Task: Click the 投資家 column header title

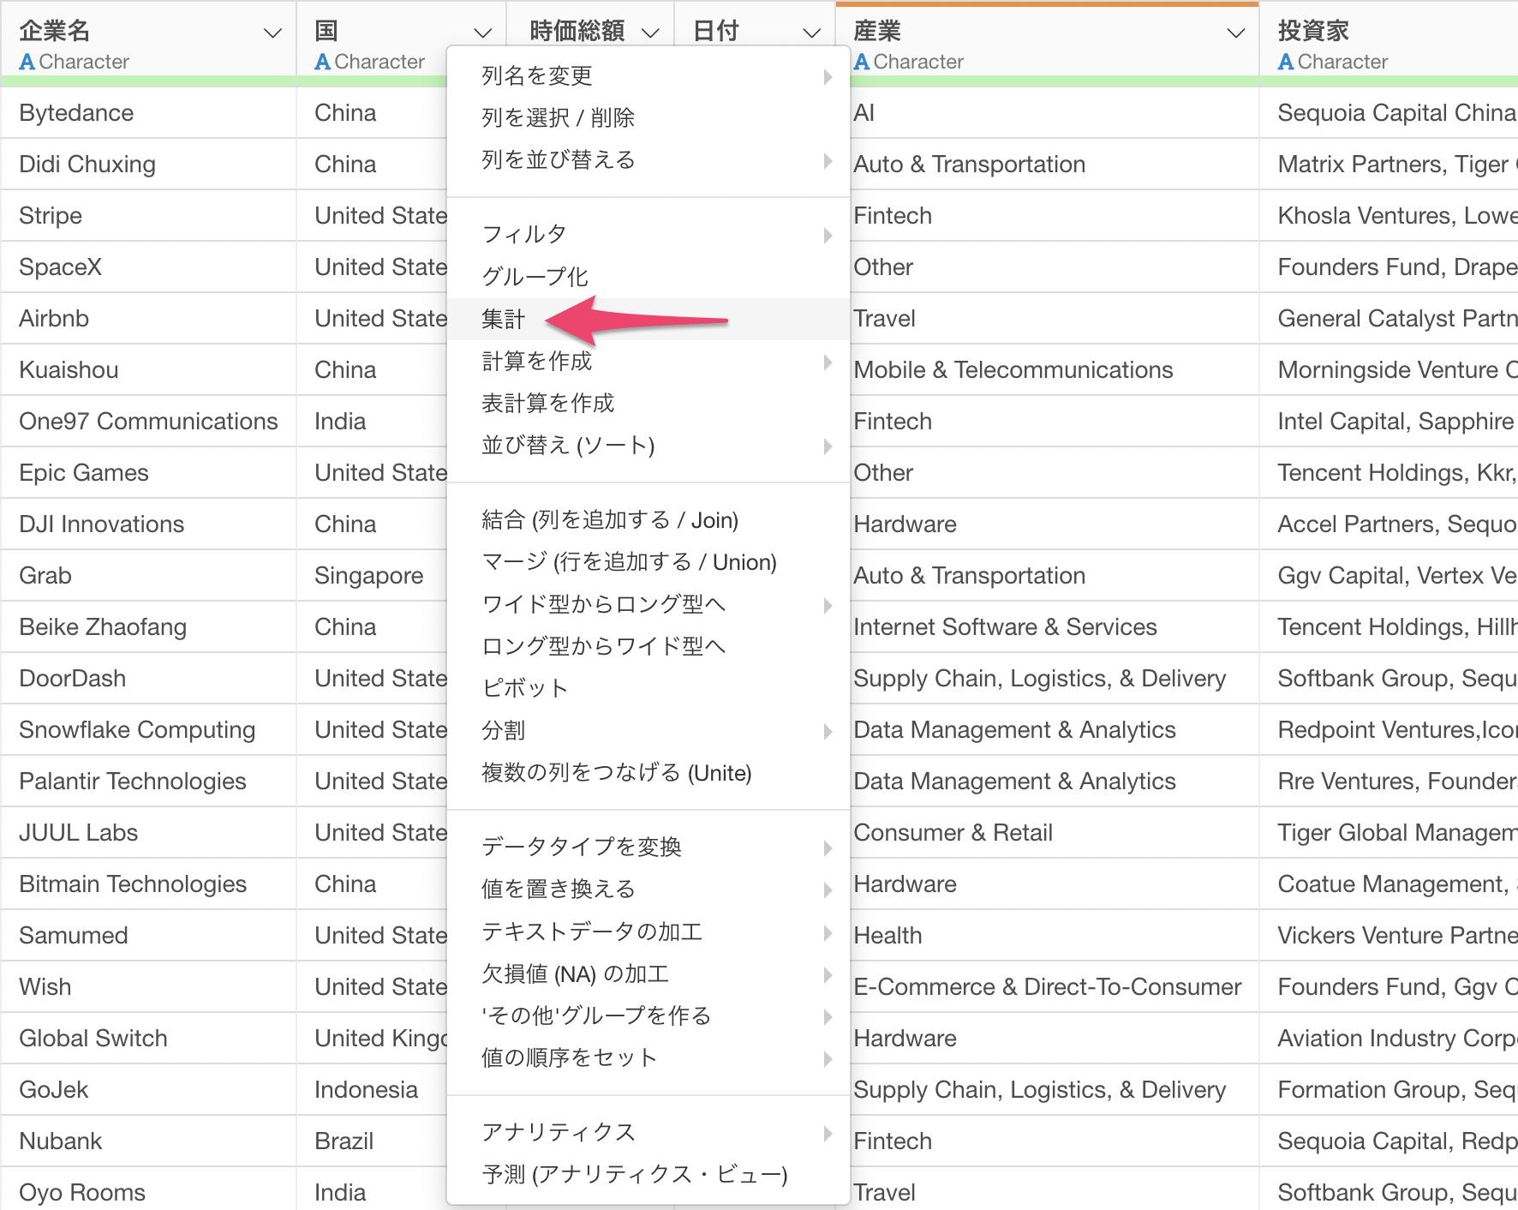Action: click(1313, 32)
